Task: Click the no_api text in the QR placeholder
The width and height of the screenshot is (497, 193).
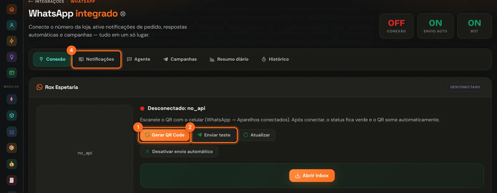Action: (85, 153)
